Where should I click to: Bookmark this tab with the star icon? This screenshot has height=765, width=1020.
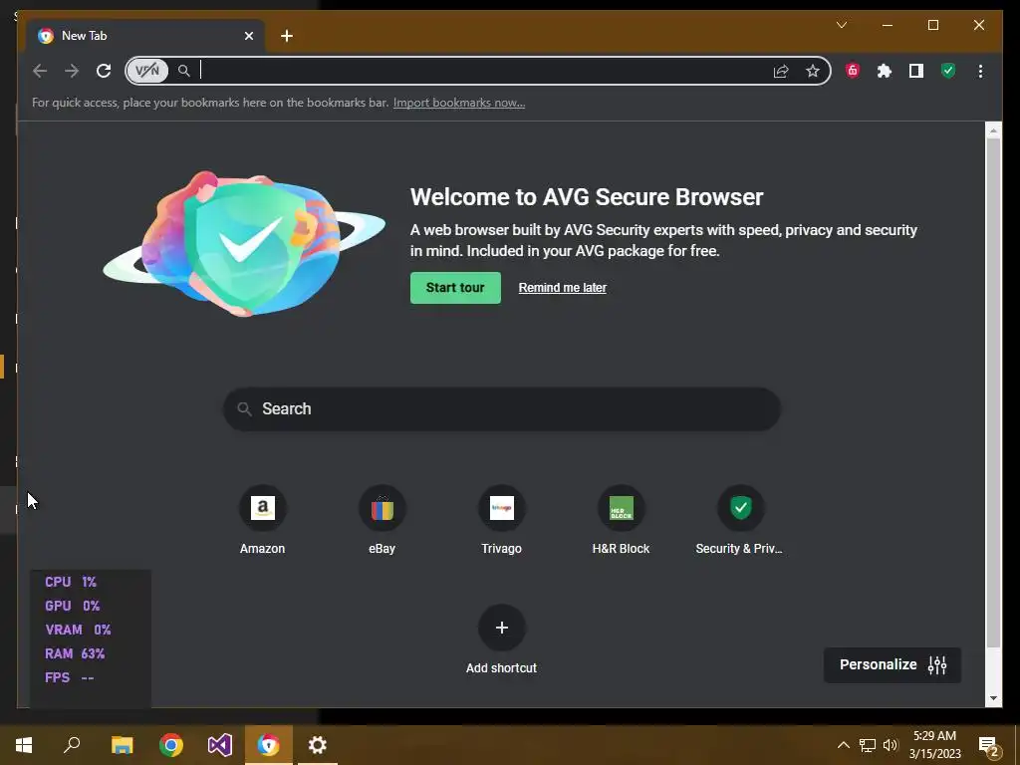click(813, 71)
